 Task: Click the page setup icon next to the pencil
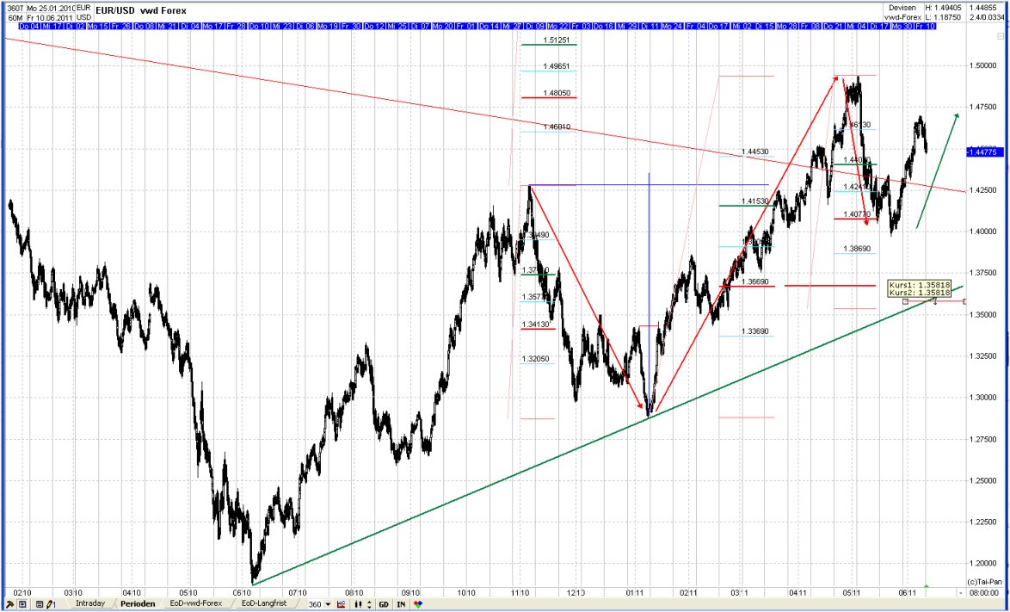[38, 603]
